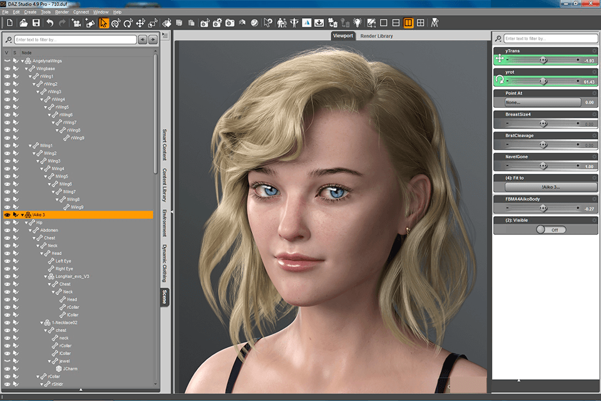Click the New Scene file icon

[9, 23]
